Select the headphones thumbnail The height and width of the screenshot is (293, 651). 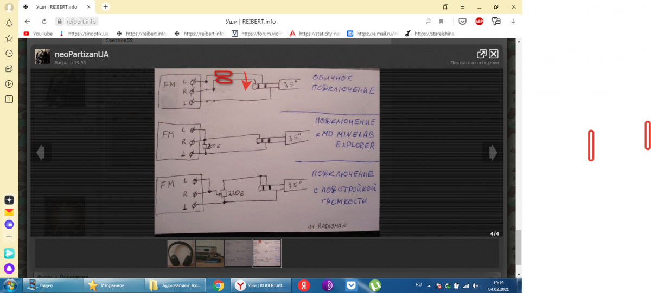pos(181,253)
